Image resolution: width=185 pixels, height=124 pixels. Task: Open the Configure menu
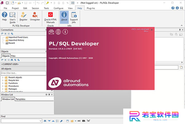(x=58, y=8)
